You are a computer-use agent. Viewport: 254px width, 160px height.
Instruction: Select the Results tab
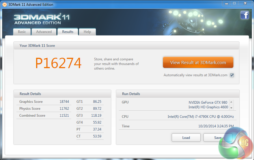pyautogui.click(x=68, y=32)
